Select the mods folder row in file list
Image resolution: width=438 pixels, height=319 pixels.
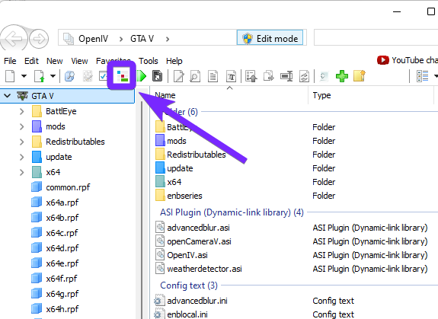pyautogui.click(x=177, y=141)
